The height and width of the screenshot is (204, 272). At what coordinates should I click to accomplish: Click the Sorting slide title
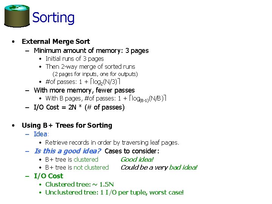pyautogui.click(x=53, y=18)
